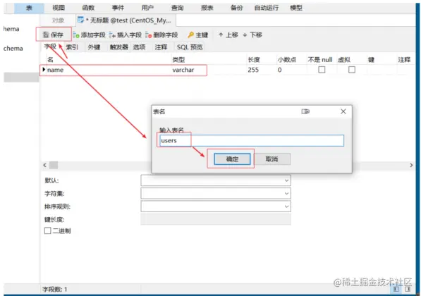Click the Insert Field (插入字段) icon
Image resolution: width=421 pixels, height=296 pixels.
tap(112, 35)
